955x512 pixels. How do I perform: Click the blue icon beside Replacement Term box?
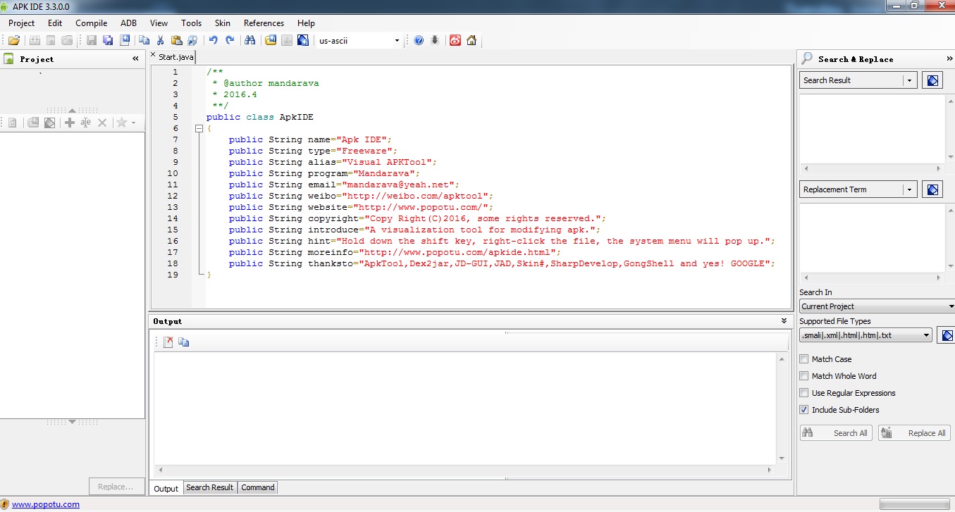932,189
